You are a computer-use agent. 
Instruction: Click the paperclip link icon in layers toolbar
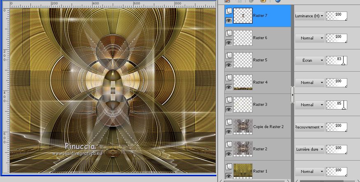[251, 1]
